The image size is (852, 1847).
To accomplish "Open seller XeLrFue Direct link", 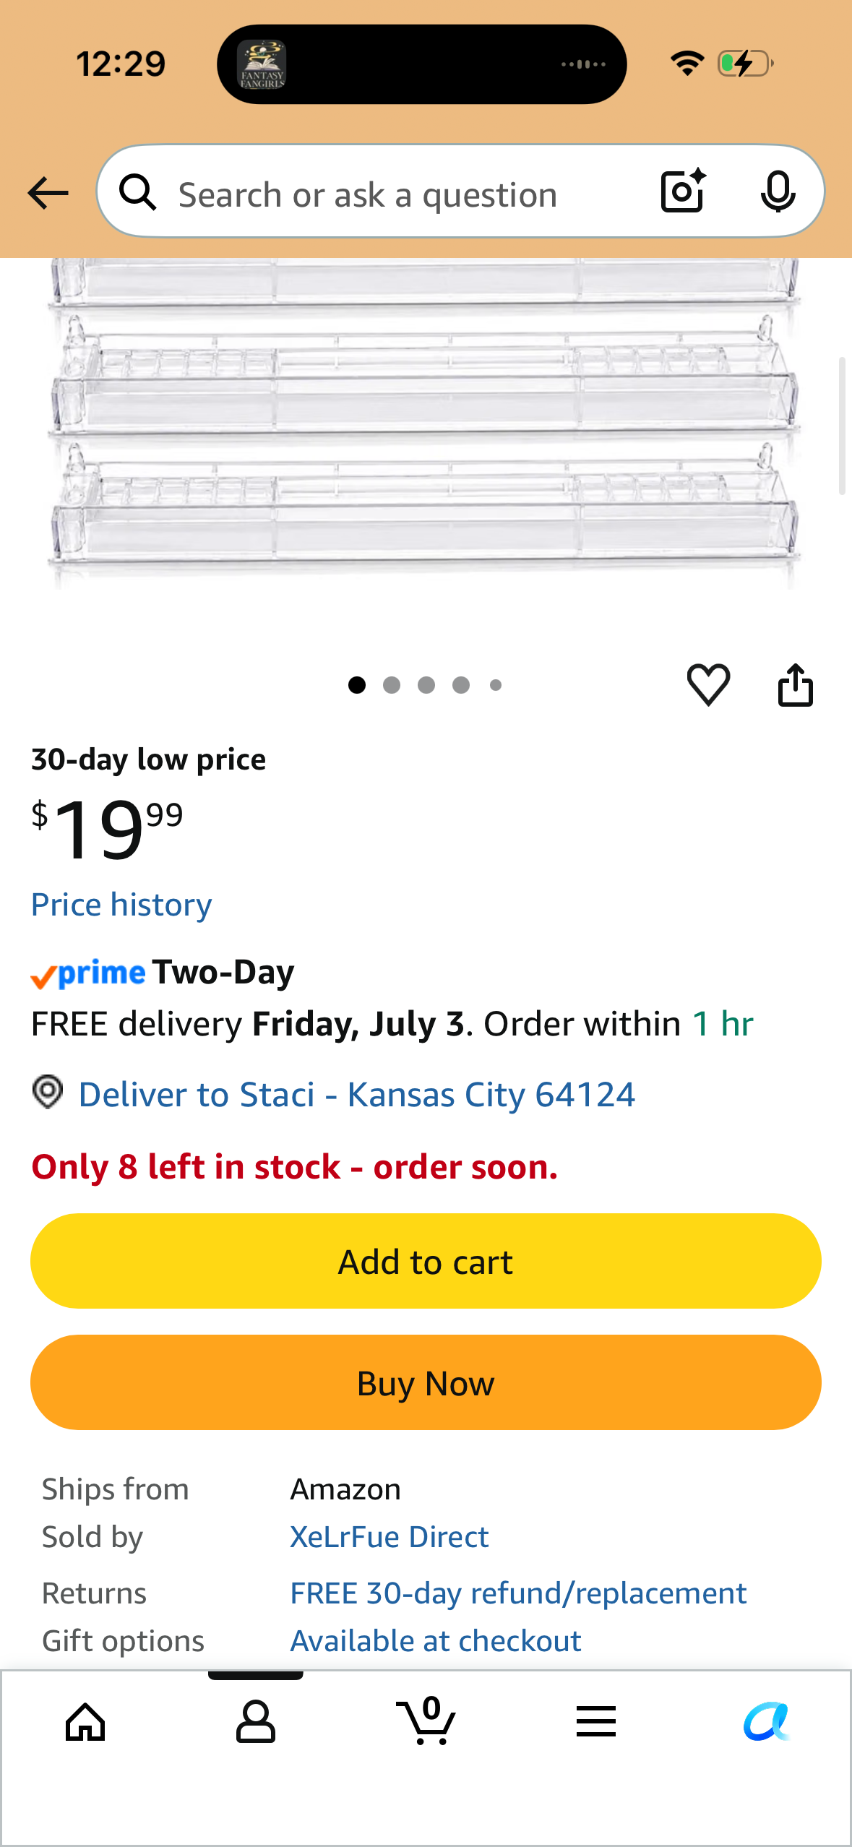I will coord(390,1537).
